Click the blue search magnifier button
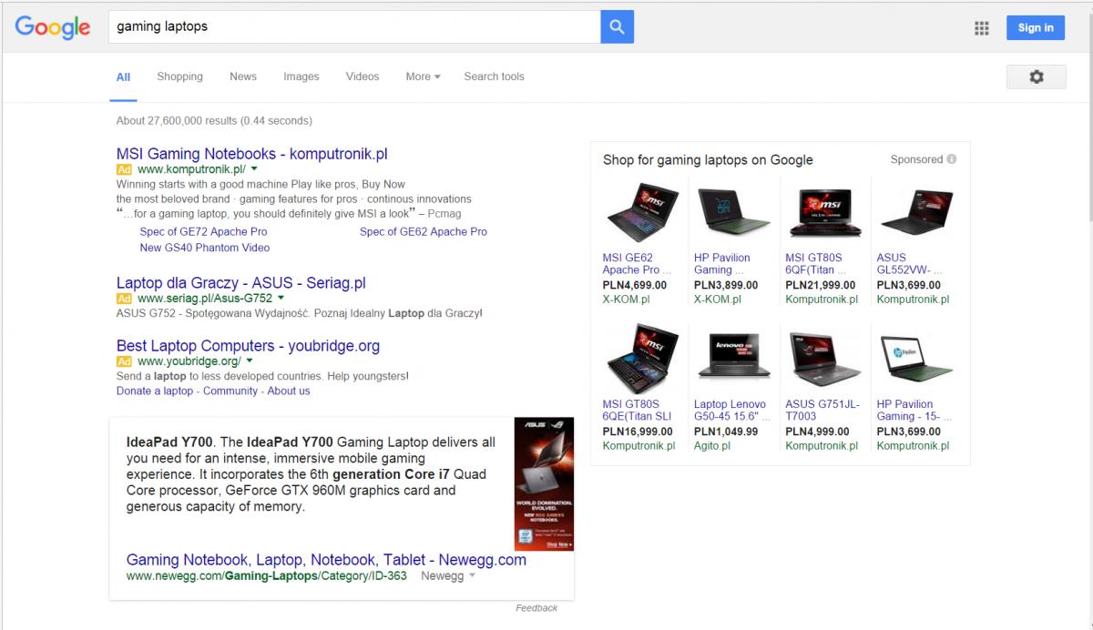 coord(617,27)
